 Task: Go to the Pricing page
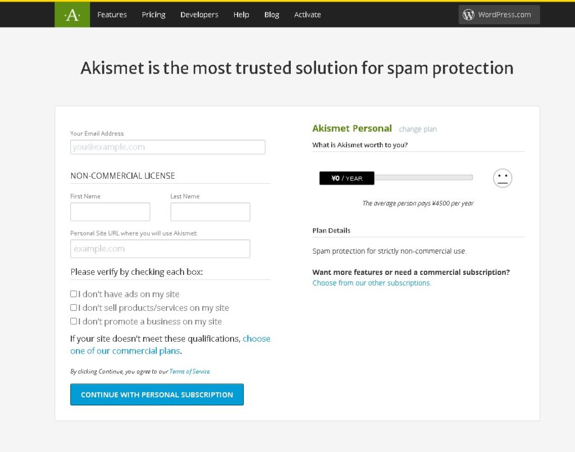pyautogui.click(x=153, y=15)
